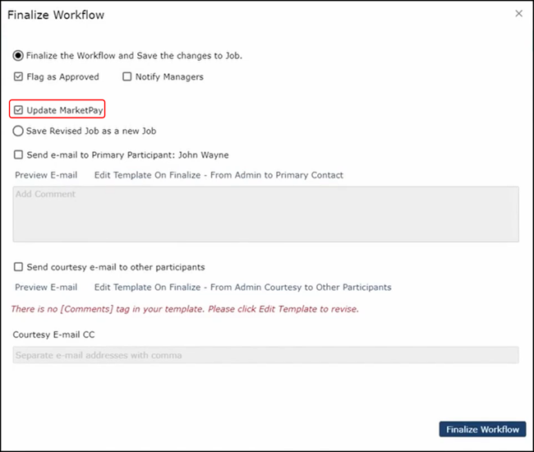Choose Save Revised Job as a new Job
The height and width of the screenshot is (452, 534).
pyautogui.click(x=18, y=131)
